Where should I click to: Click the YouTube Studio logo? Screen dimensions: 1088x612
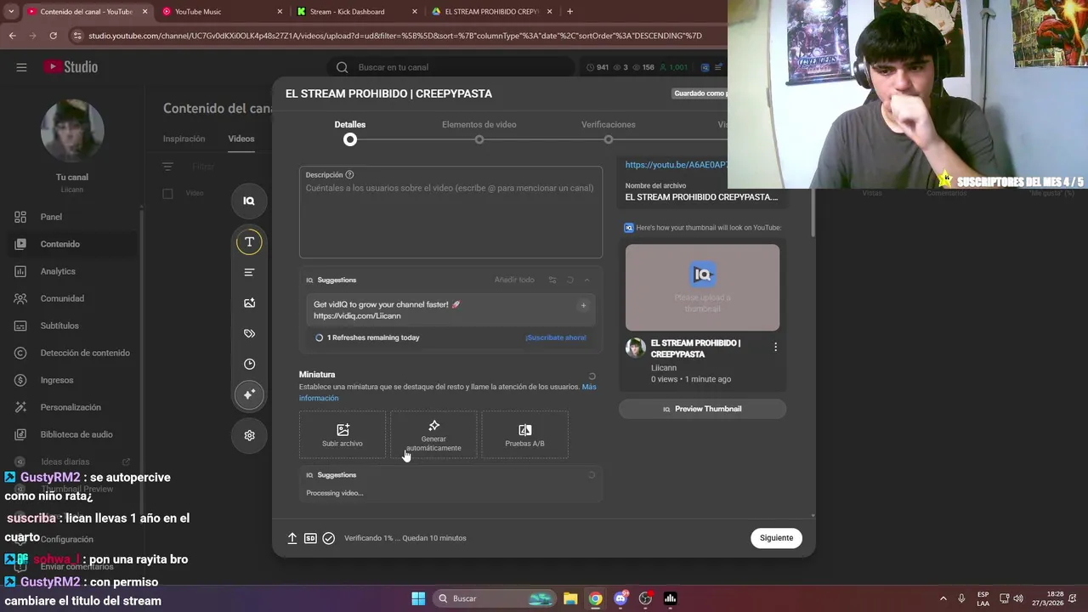coord(71,67)
